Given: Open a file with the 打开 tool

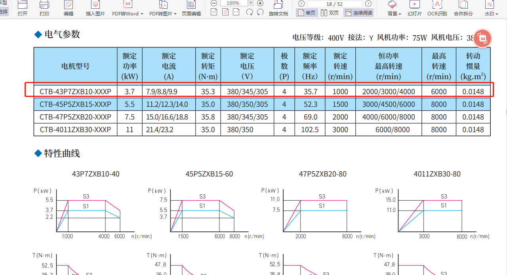Looking at the screenshot, I should [23, 8].
